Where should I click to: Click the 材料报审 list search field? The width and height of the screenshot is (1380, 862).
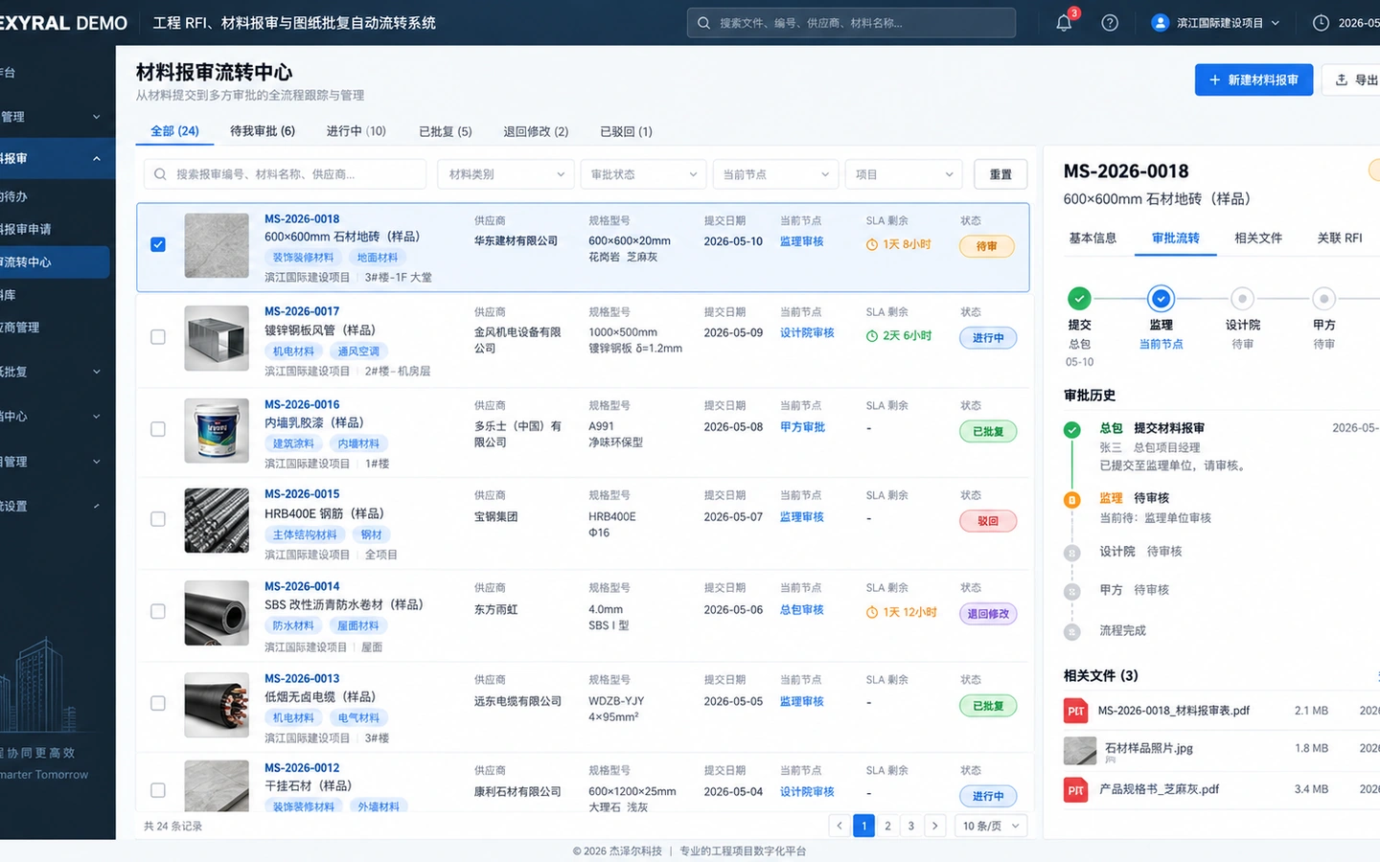pyautogui.click(x=286, y=174)
